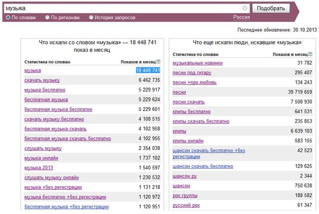Select the По регионам radio button
The image size is (319, 214).
click(47, 18)
